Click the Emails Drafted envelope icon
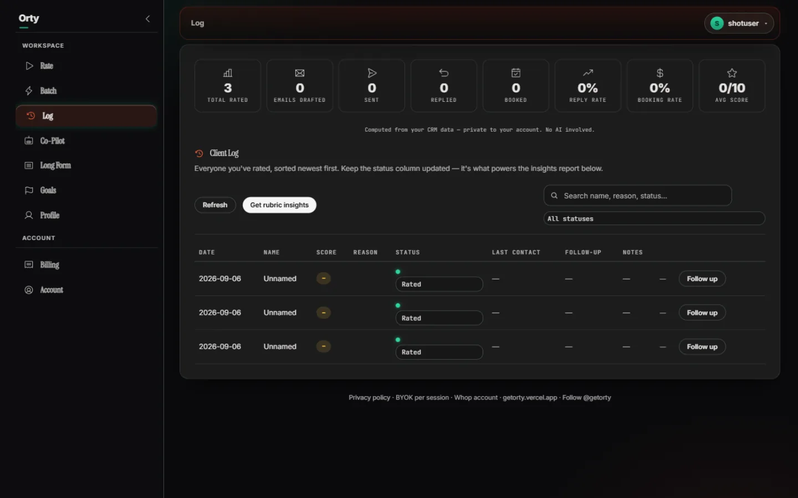Viewport: 798px width, 498px height. (x=300, y=73)
